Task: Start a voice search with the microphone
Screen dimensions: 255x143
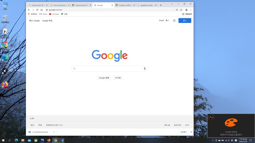Action: point(144,68)
